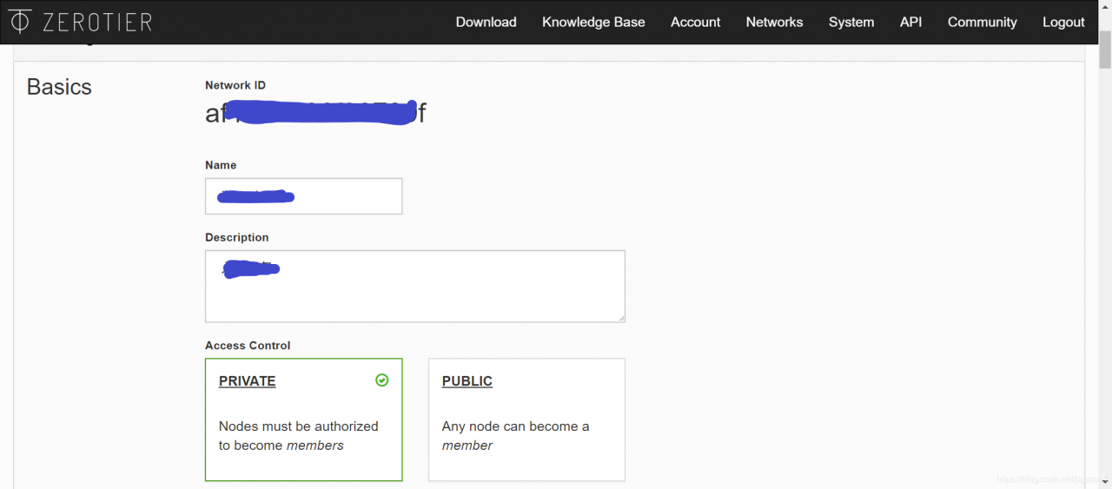The height and width of the screenshot is (489, 1112).
Task: Click Logout in the navigation bar
Action: pos(1063,23)
